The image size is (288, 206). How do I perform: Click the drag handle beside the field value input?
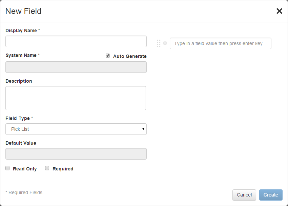click(x=159, y=42)
